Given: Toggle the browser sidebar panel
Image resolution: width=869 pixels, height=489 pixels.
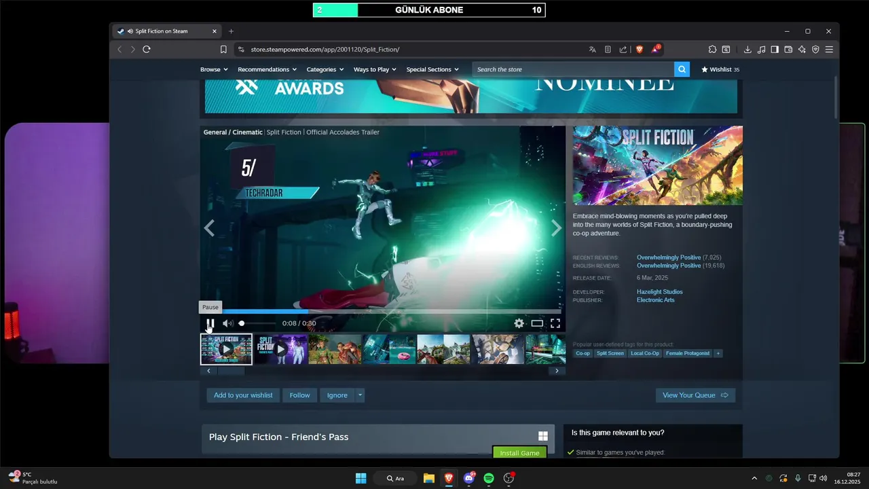Looking at the screenshot, I should coord(775,50).
